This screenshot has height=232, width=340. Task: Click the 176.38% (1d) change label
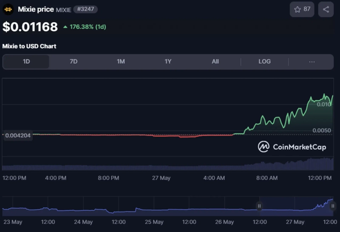[x=88, y=27]
